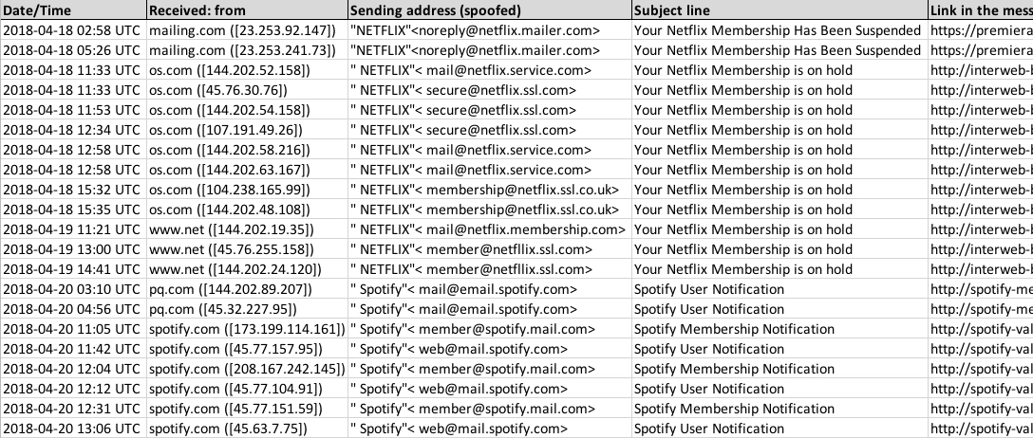Click cell spotify.com ([45.63.7.75])
This screenshot has width=1033, height=438.
point(247,429)
